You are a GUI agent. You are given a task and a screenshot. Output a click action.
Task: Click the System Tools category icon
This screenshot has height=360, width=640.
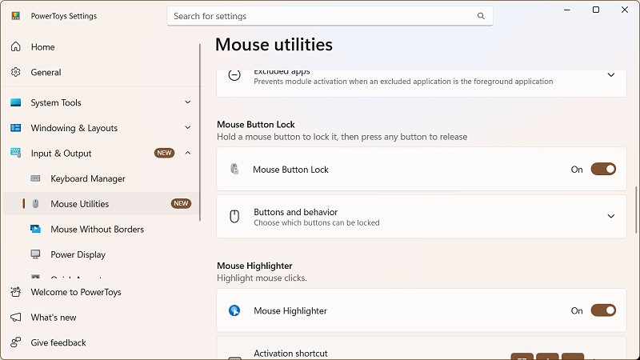(15, 102)
